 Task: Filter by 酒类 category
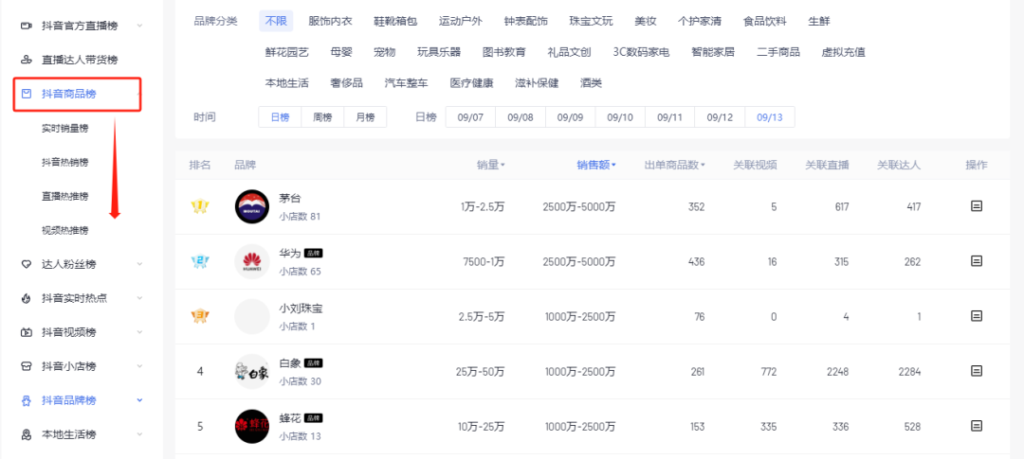pyautogui.click(x=591, y=83)
